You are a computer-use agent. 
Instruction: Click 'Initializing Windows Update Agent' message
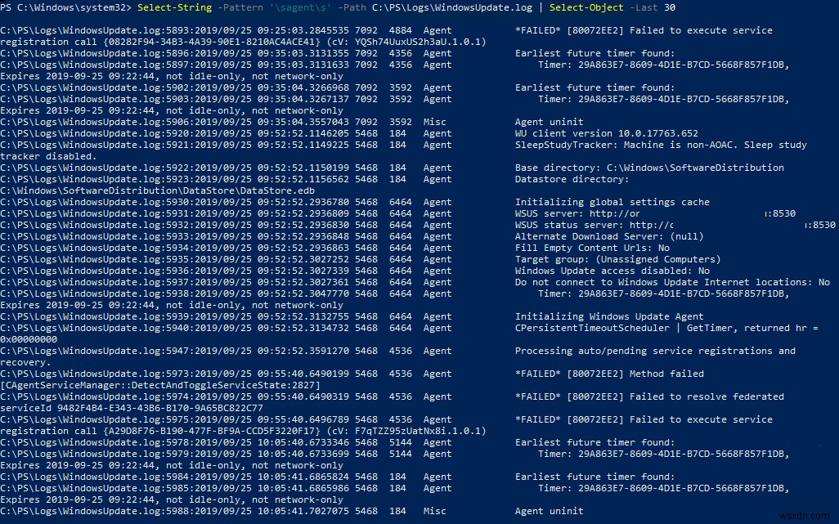tap(609, 316)
